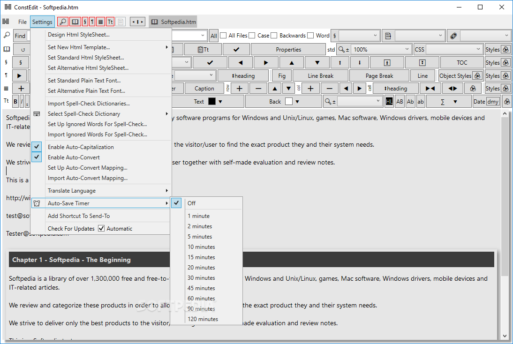The width and height of the screenshot is (513, 344).
Task: Click the link chain icon in Find bar
Action: tap(453, 36)
